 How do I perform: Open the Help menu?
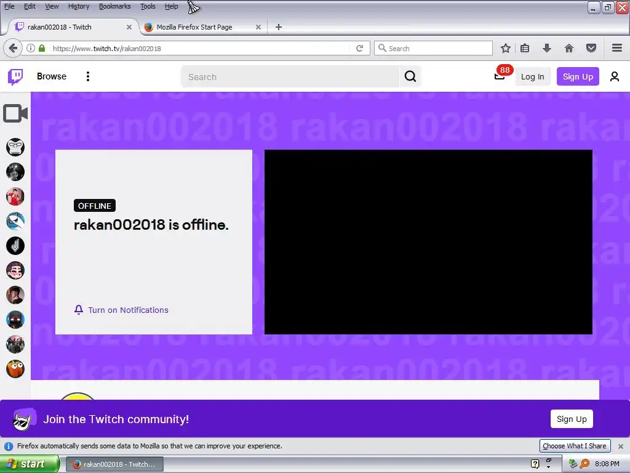[x=171, y=6]
